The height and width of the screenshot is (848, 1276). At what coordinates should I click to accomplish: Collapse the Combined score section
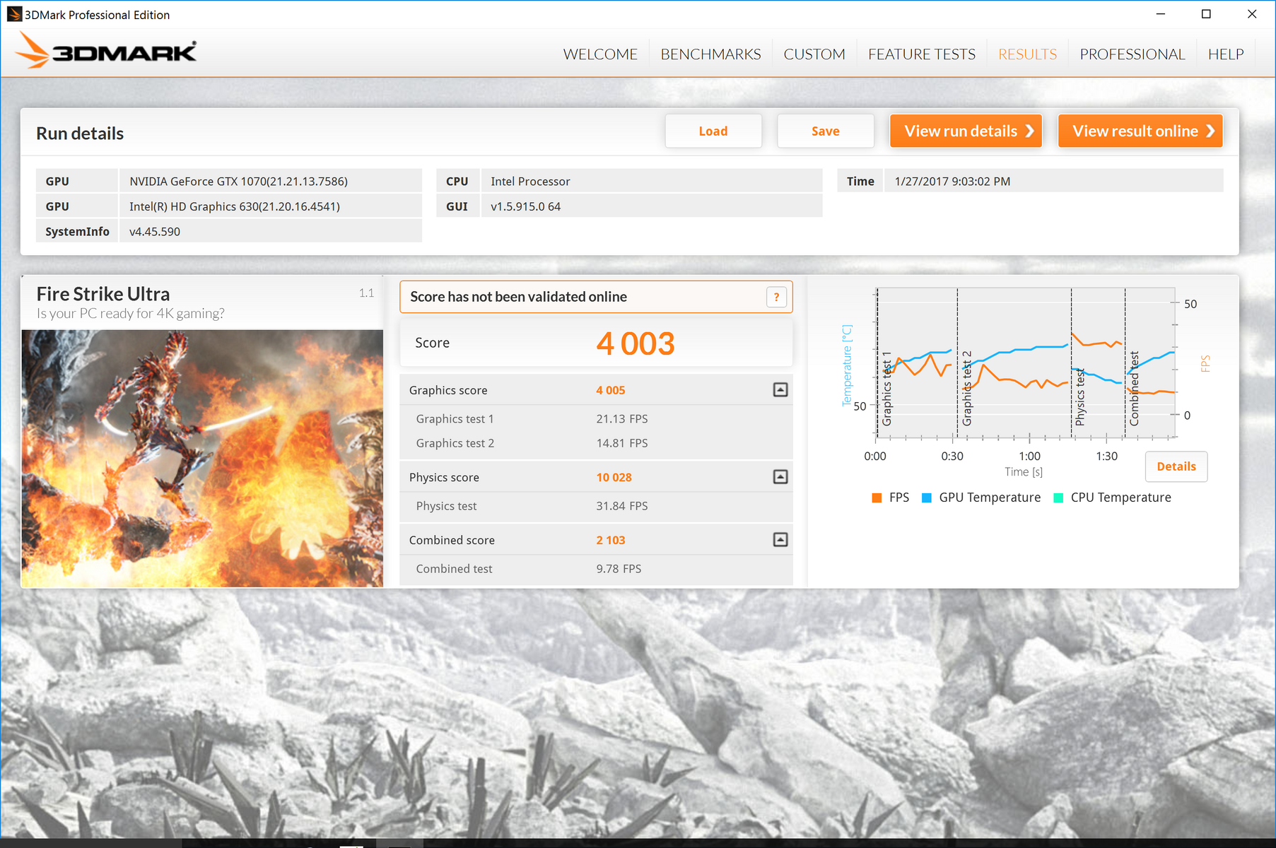pyautogui.click(x=780, y=540)
